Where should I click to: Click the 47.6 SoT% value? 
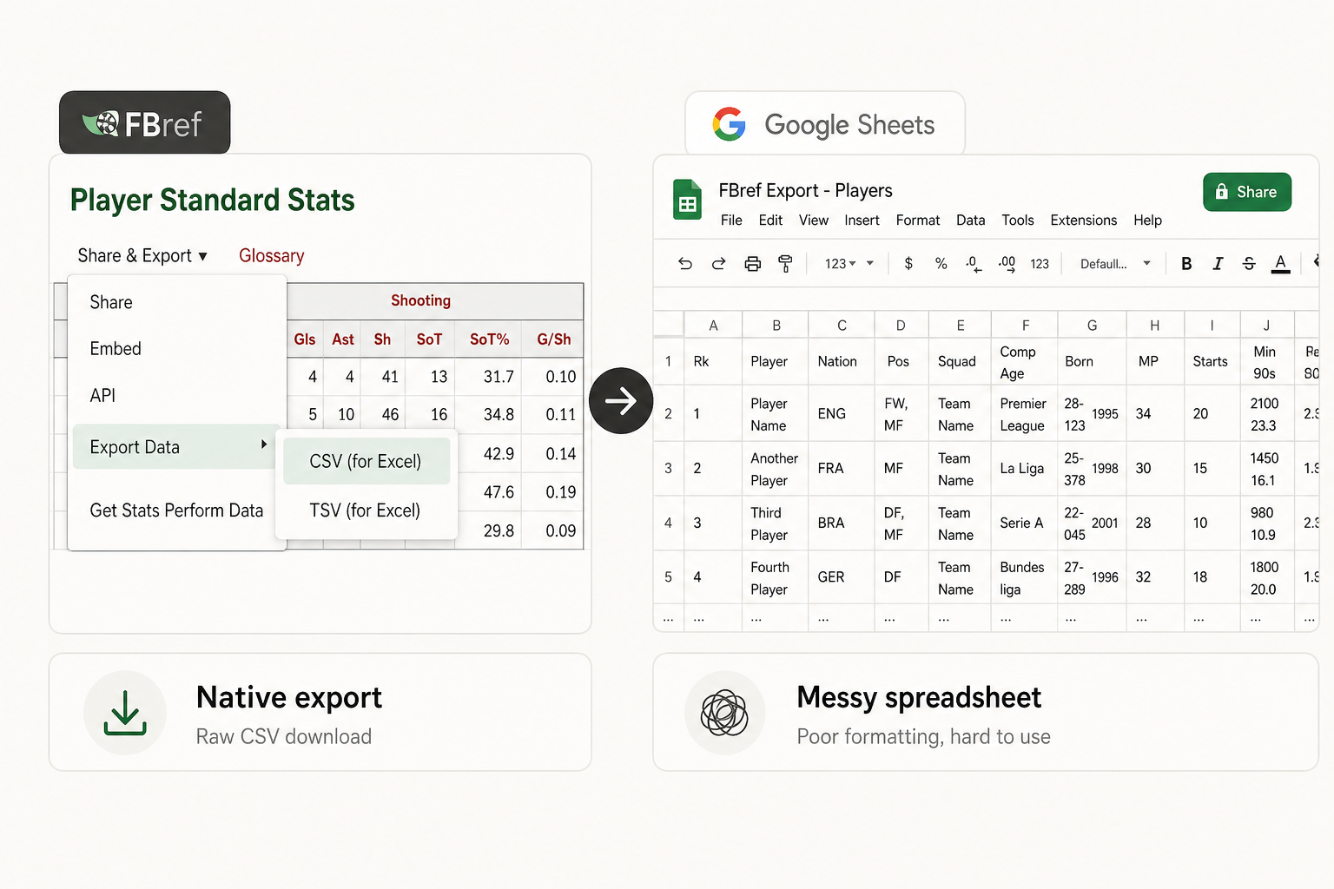pyautogui.click(x=499, y=492)
